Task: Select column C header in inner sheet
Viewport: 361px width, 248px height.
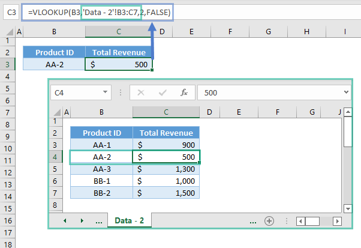Action: (x=166, y=112)
